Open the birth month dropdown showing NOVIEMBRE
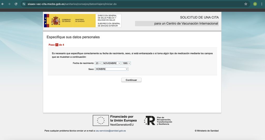This screenshot has height=140, width=265. pos(112,63)
